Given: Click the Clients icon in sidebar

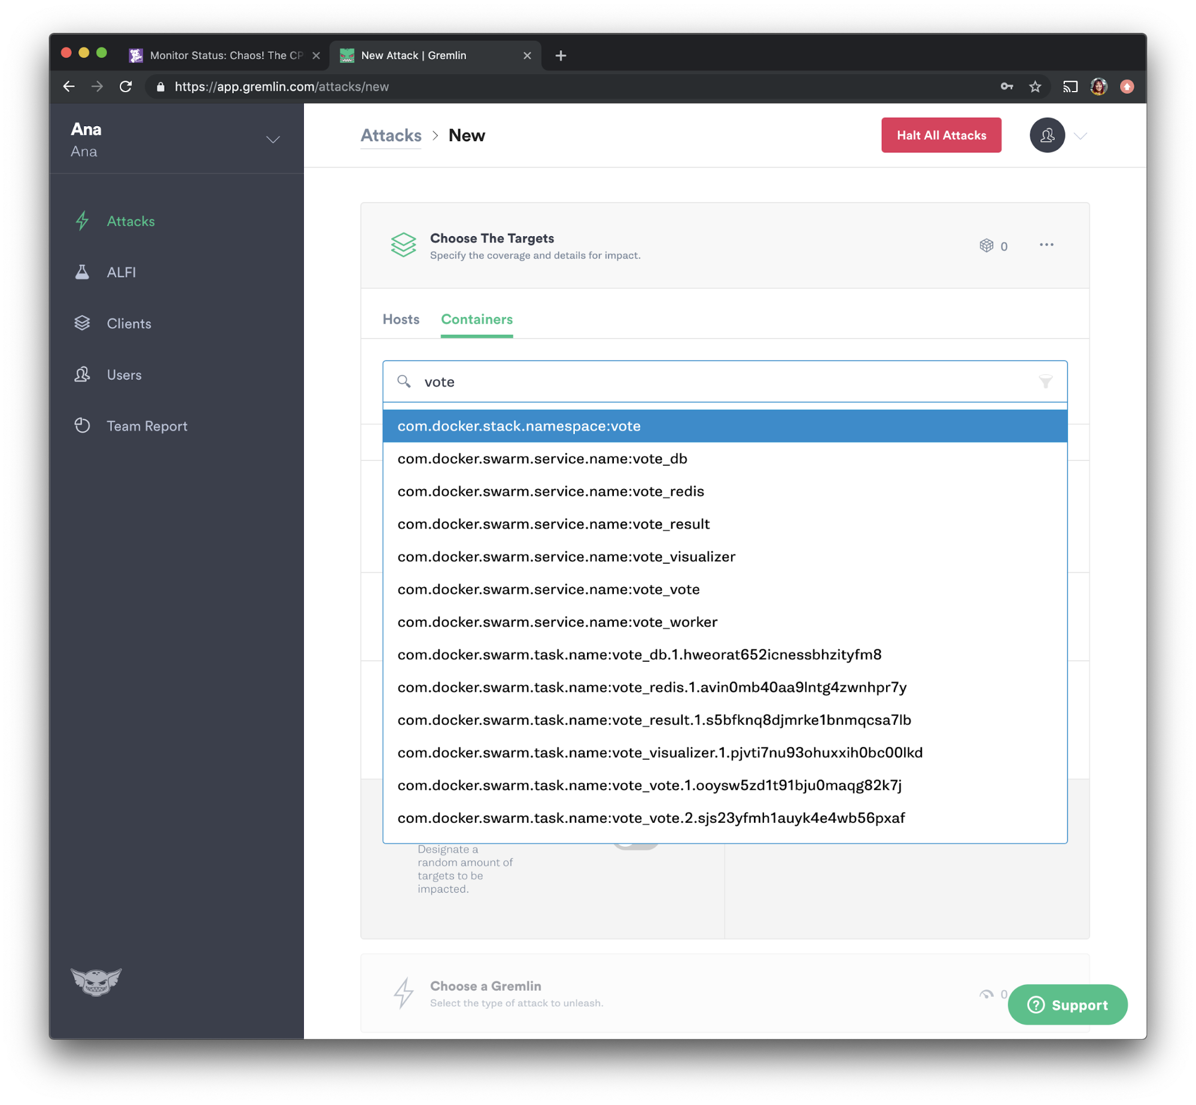Looking at the screenshot, I should pyautogui.click(x=83, y=323).
